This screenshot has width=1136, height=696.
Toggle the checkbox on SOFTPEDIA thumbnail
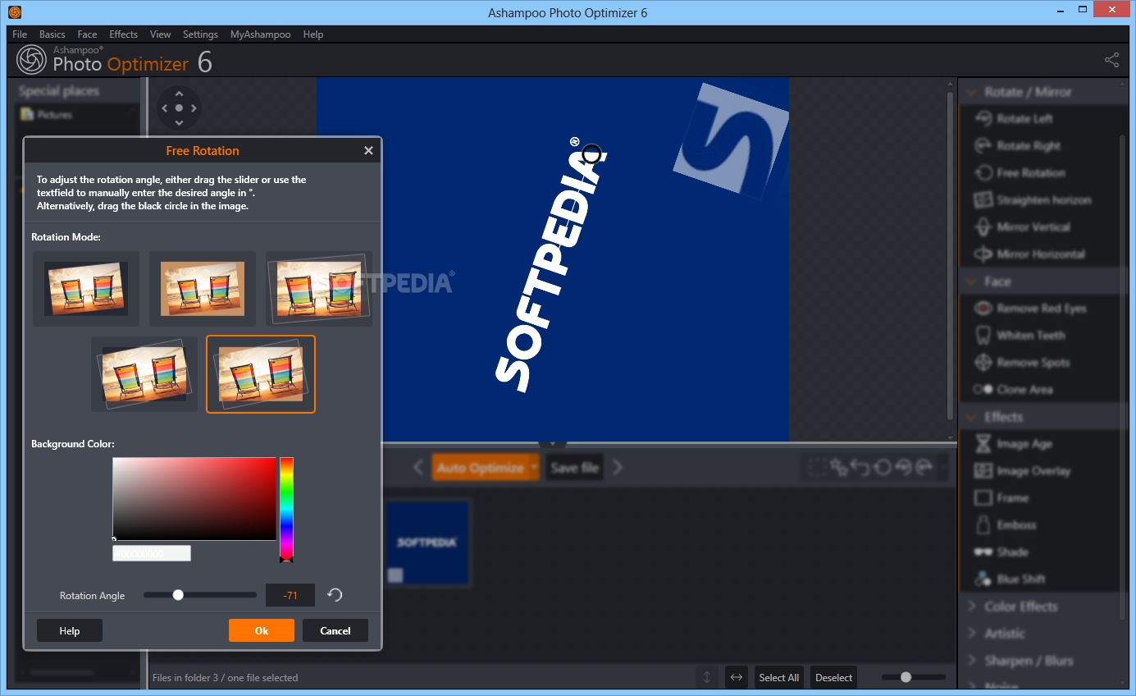[395, 575]
